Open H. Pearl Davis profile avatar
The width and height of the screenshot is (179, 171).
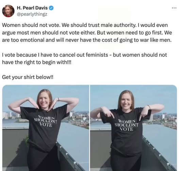coord(8,11)
